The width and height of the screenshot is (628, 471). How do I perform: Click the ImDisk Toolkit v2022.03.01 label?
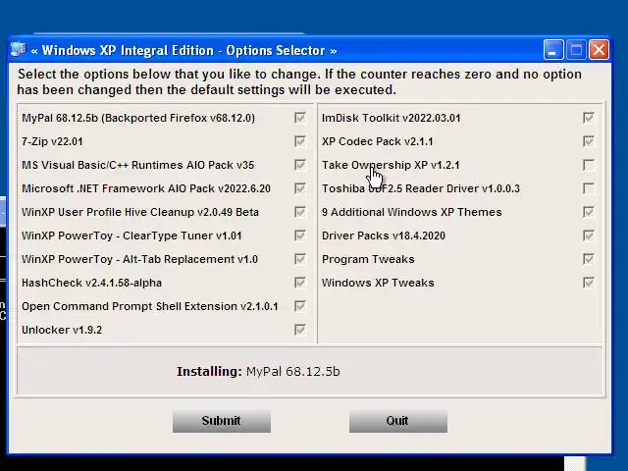pyautogui.click(x=392, y=118)
